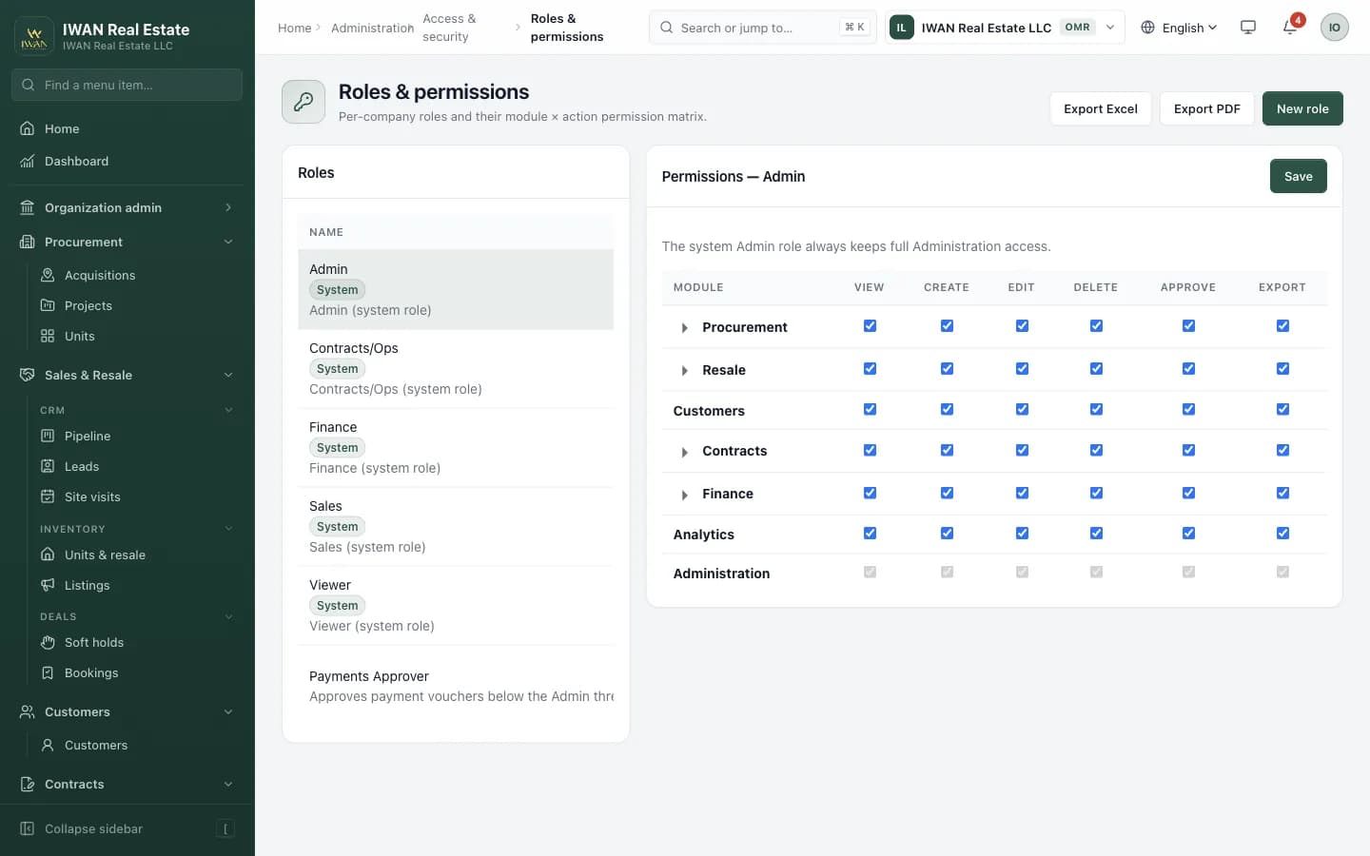Open the IWAN Real Estate LLC company switcher
This screenshot has width=1370, height=856.
pos(1005,28)
